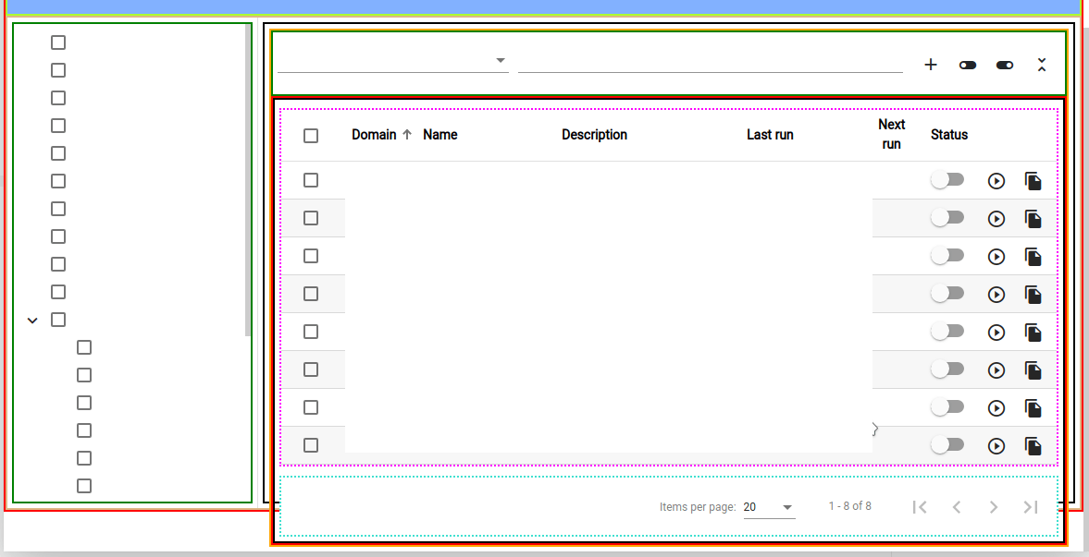Sort the table by the Name column
This screenshot has width=1089, height=557.
(439, 134)
